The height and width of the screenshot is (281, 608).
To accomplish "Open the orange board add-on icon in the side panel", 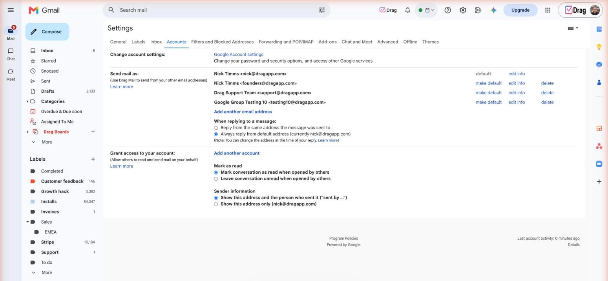I will [599, 128].
